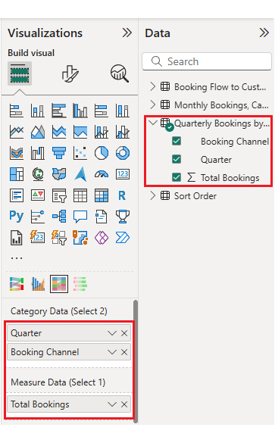
Task: Open the Format visual paintbrush tab
Action: point(70,73)
